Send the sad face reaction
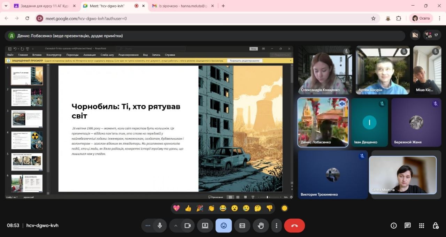 pyautogui.click(x=246, y=208)
